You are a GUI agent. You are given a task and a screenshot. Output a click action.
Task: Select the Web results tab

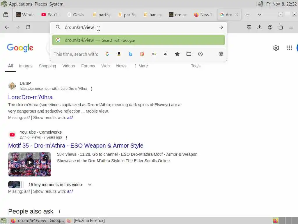tap(105, 66)
